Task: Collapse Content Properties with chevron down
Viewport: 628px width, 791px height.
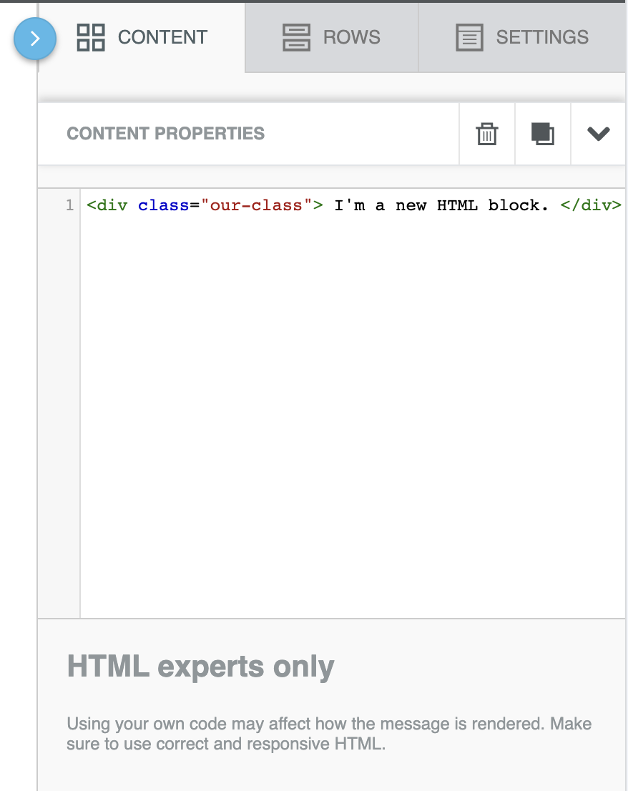Action: point(598,134)
